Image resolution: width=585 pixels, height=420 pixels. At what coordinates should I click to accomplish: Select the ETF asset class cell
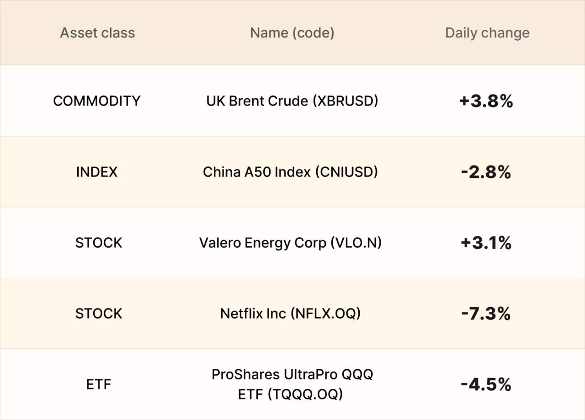click(99, 384)
